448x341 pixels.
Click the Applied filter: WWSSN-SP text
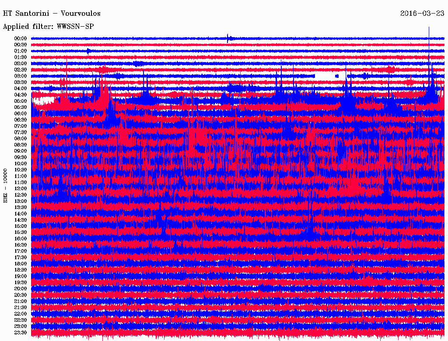48,27
